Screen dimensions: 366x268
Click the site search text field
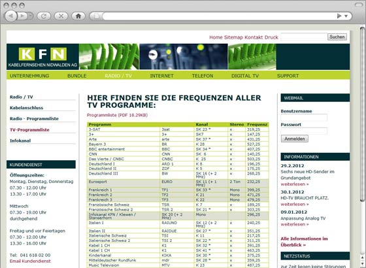coord(304,37)
